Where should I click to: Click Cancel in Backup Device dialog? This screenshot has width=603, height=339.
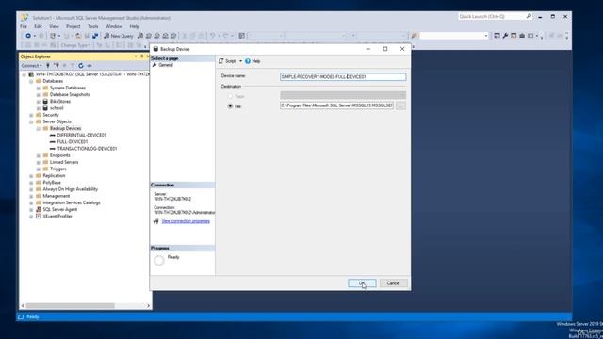[x=394, y=283]
